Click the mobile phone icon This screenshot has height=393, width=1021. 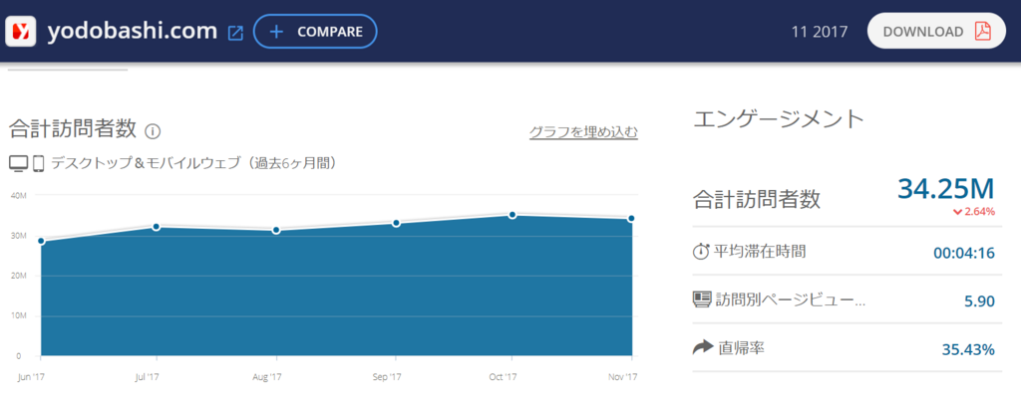coord(39,164)
